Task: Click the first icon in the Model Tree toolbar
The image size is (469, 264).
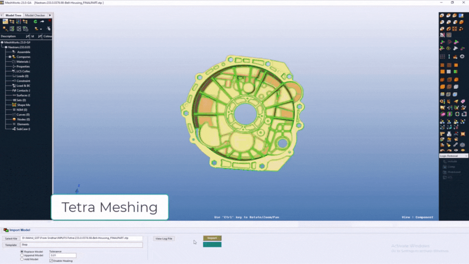Action: pos(5,22)
